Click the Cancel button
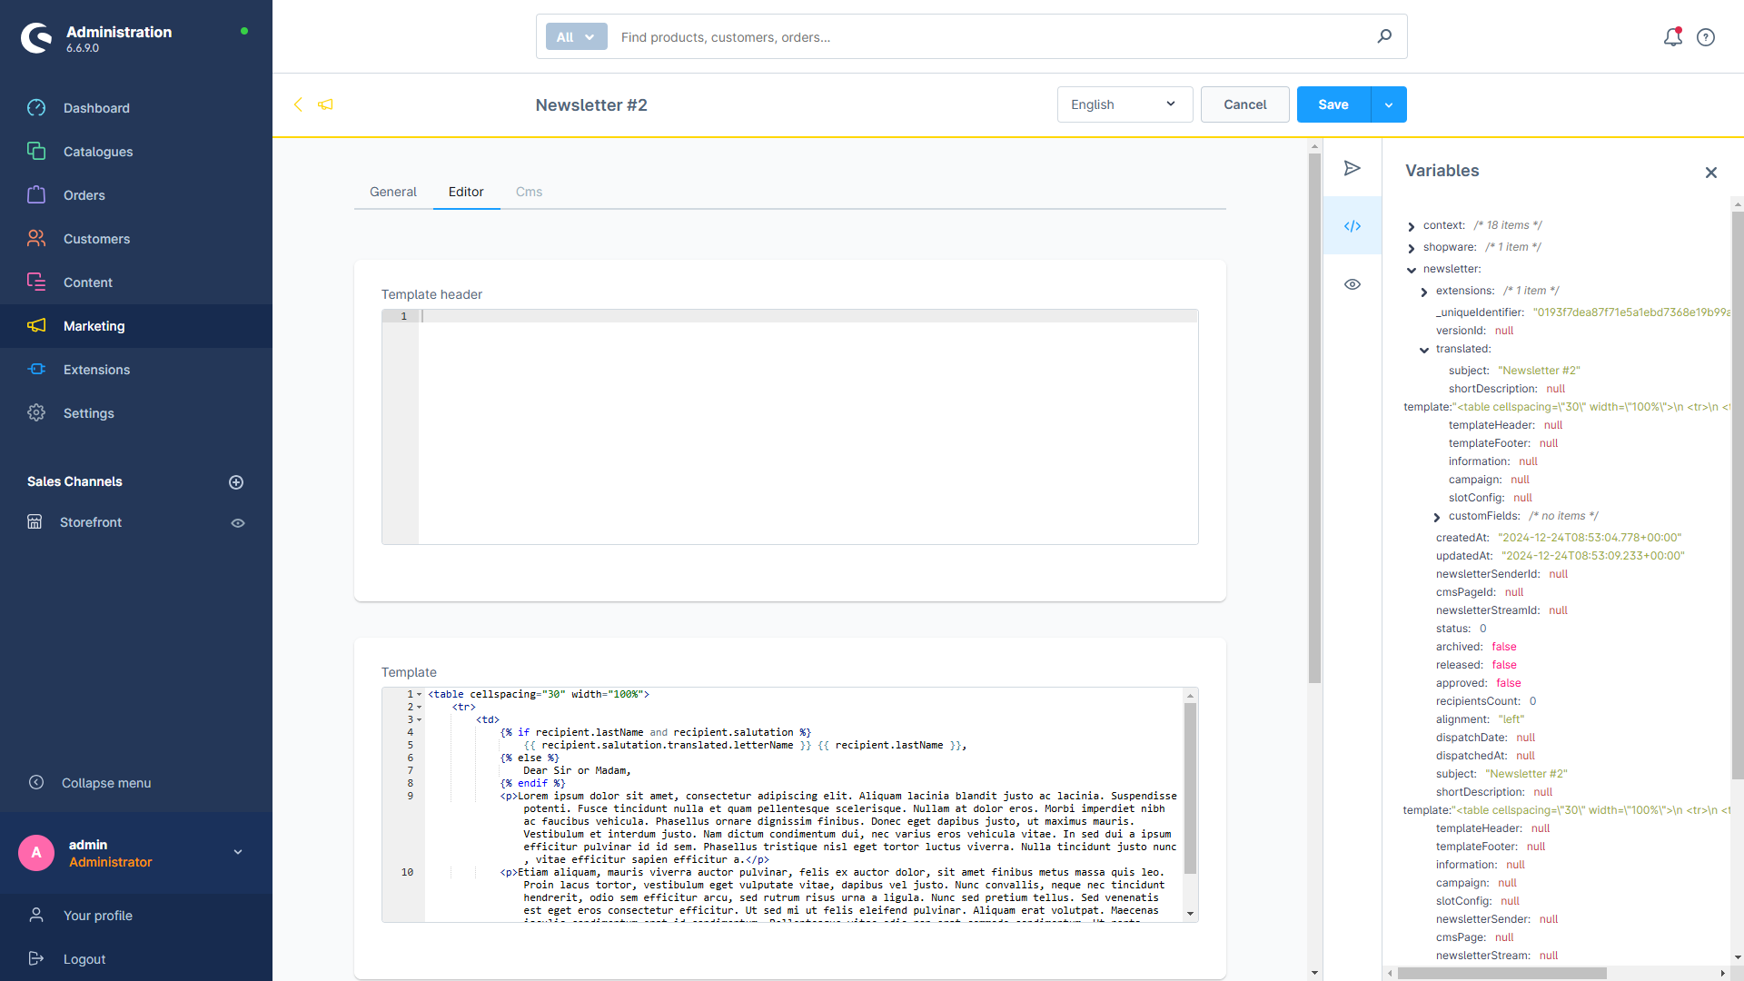1744x981 pixels. [1244, 104]
